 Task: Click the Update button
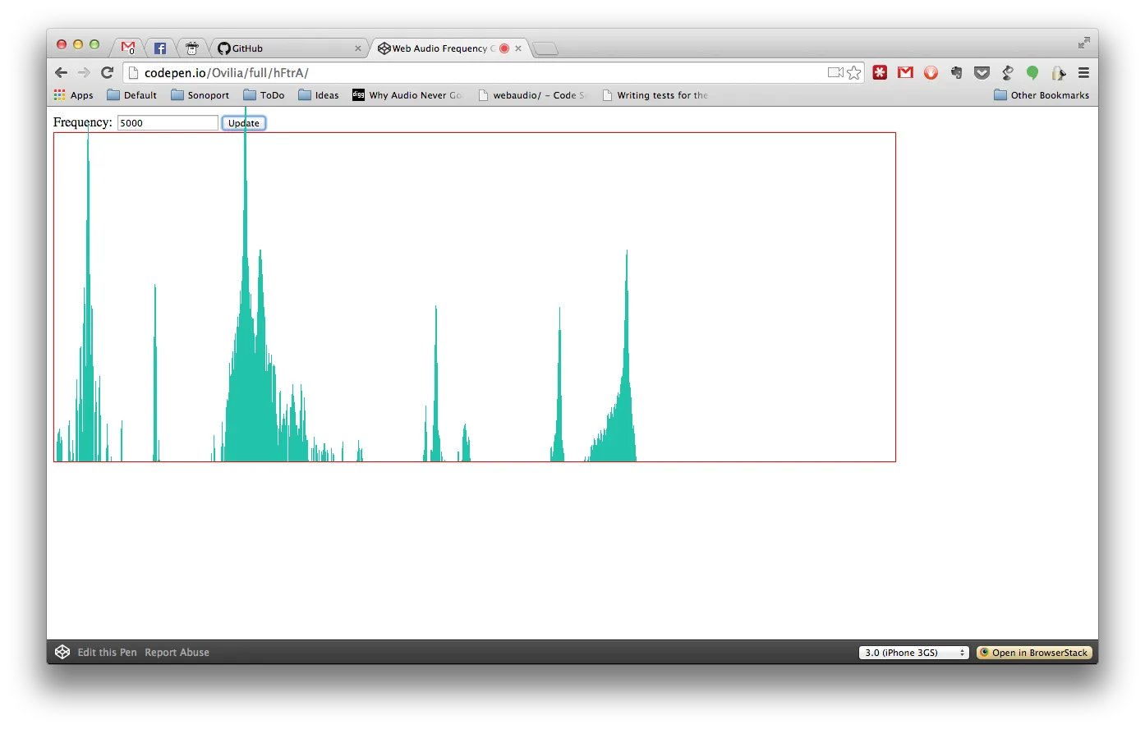click(x=244, y=123)
